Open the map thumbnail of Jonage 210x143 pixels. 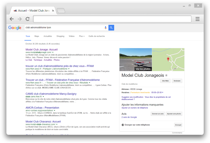pos(168,59)
